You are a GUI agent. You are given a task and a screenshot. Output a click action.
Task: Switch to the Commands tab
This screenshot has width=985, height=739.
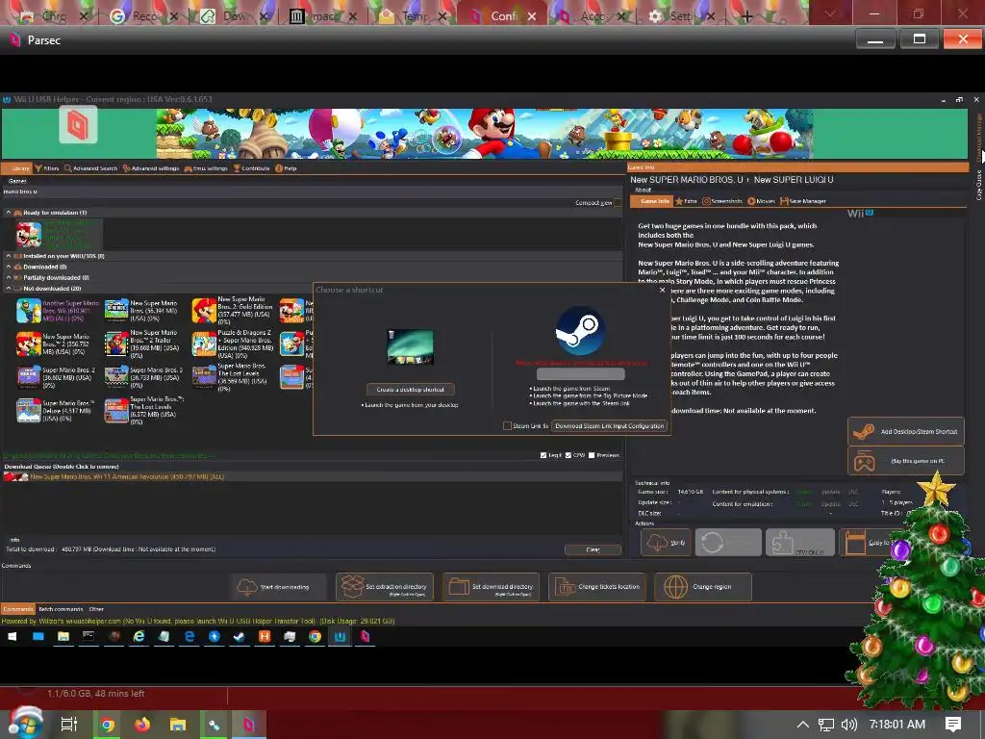click(17, 609)
